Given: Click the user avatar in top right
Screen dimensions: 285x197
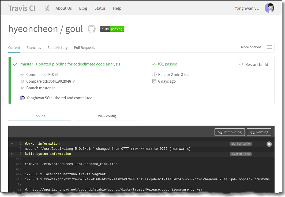Looking at the screenshot, I should point(269,8).
